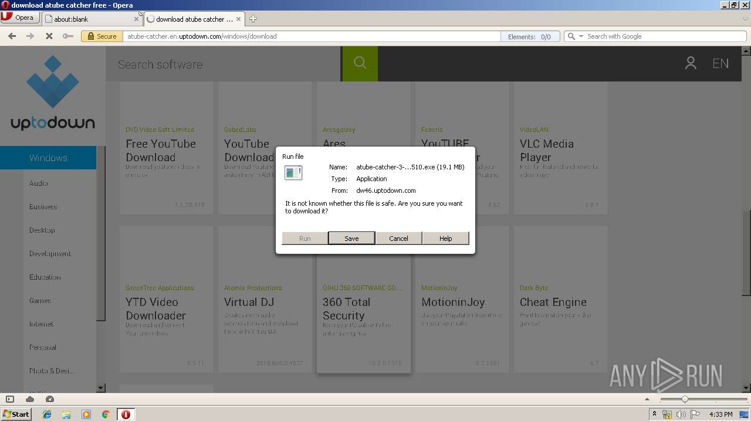The image size is (751, 422).
Task: Open Windows Explorer folder from taskbar
Action: tap(66, 414)
